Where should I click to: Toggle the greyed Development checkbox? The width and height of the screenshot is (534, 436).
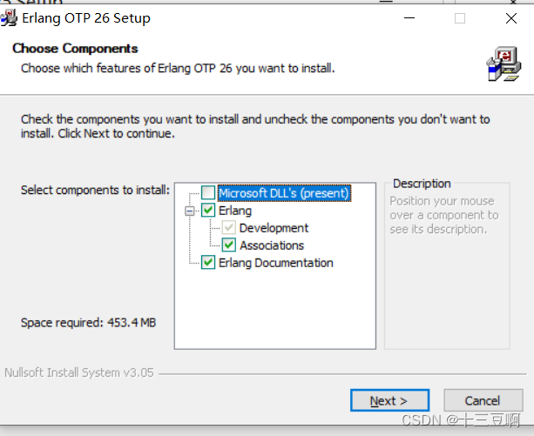(229, 227)
